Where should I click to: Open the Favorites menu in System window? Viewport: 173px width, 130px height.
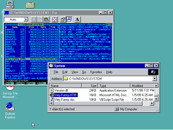96,72
